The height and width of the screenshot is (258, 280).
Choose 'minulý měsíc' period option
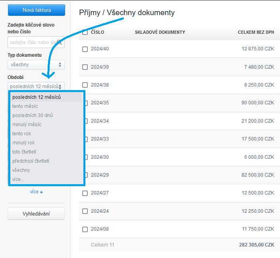click(x=27, y=125)
